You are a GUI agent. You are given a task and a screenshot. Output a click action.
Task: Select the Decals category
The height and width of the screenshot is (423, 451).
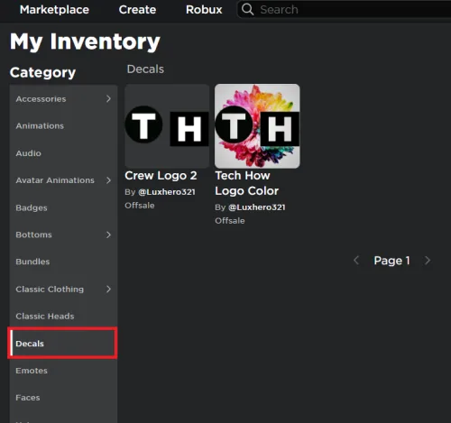point(62,344)
